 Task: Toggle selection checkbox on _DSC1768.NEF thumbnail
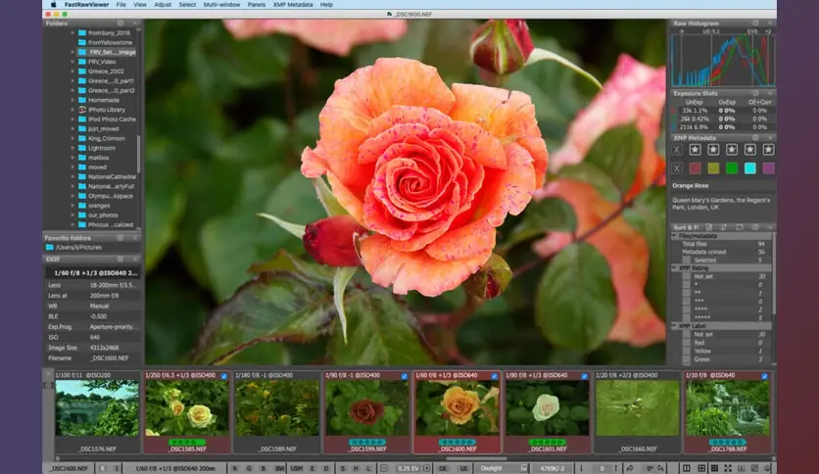pyautogui.click(x=765, y=376)
